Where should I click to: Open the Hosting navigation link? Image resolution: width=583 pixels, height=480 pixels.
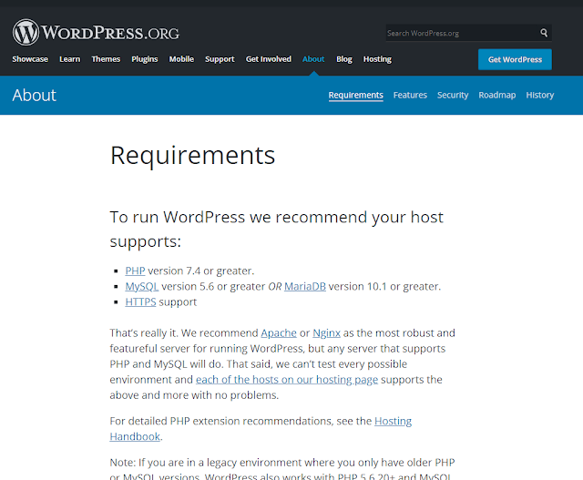(x=377, y=59)
